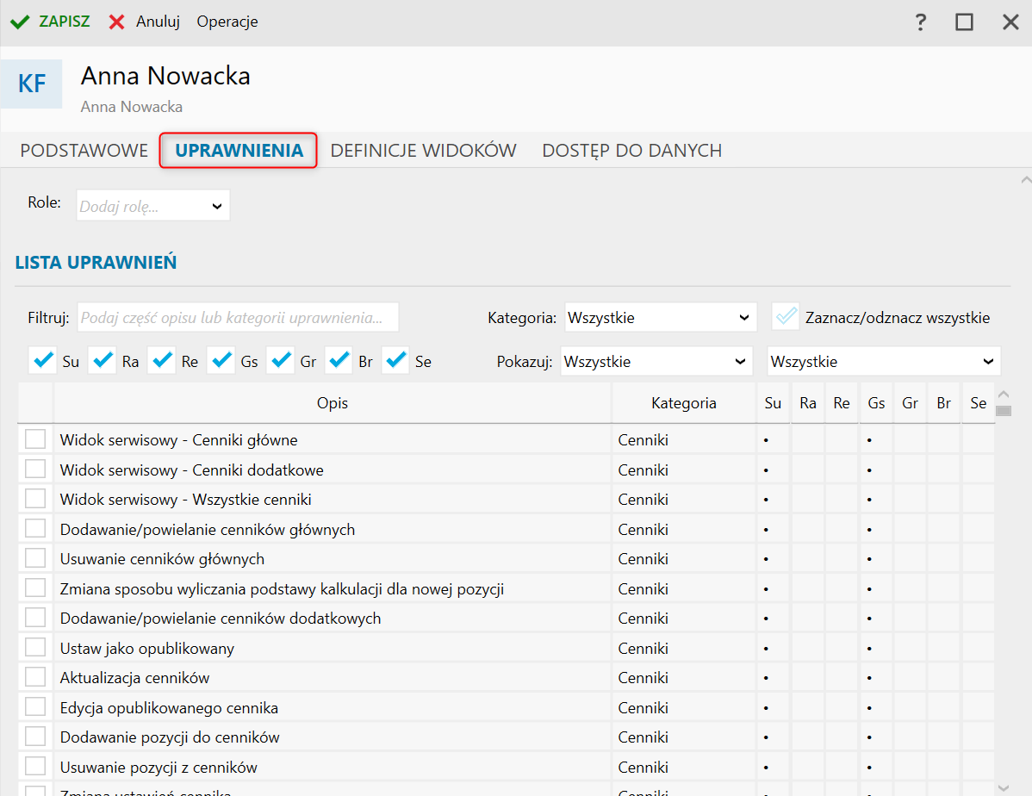Click the KF user avatar tile

(32, 84)
